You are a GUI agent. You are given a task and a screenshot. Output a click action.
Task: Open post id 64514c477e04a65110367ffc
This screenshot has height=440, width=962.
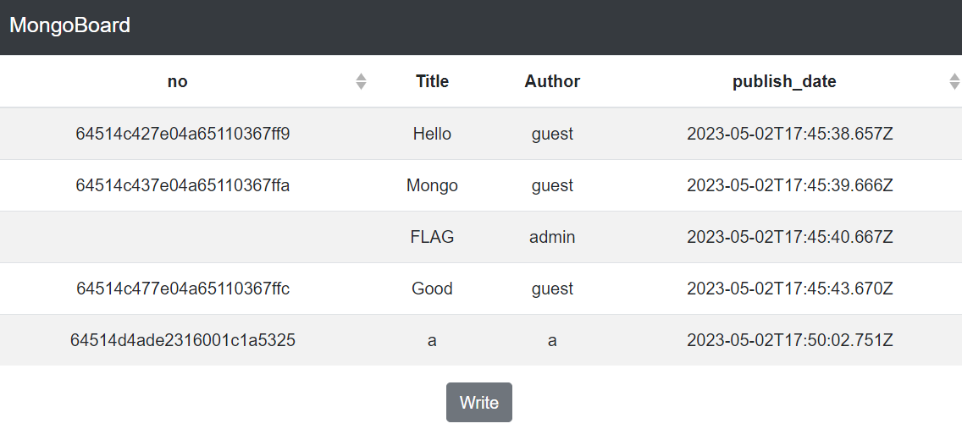(183, 289)
